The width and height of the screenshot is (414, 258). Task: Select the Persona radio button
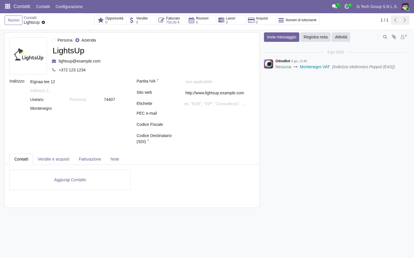pyautogui.click(x=53, y=40)
